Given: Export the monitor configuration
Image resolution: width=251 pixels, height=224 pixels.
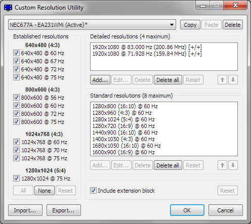Looking at the screenshot, I should (64, 210).
